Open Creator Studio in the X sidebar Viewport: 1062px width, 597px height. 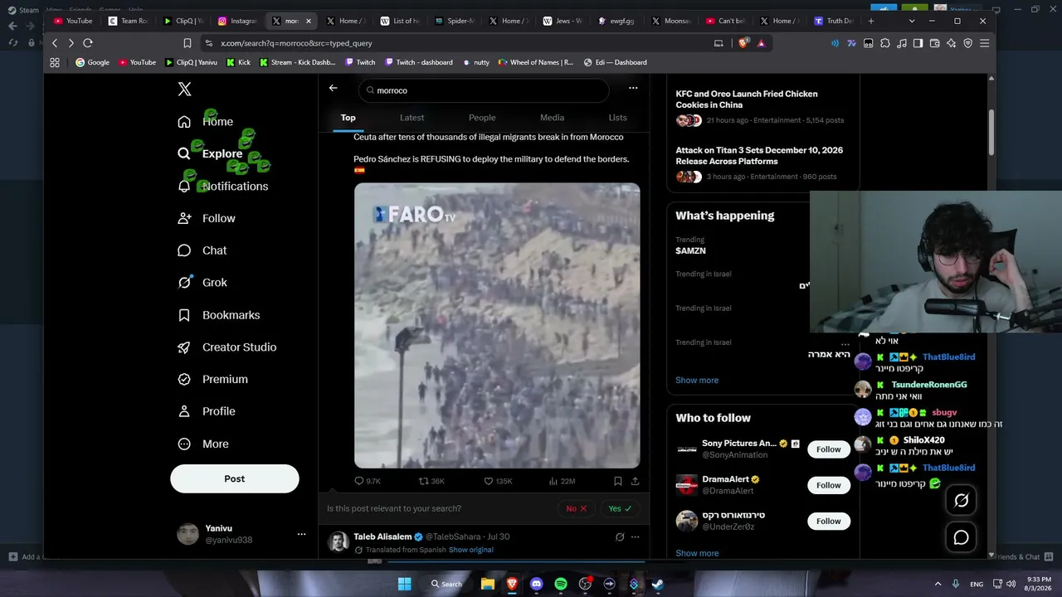pyautogui.click(x=227, y=347)
